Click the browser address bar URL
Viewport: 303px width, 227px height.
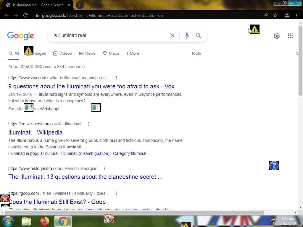(x=102, y=15)
